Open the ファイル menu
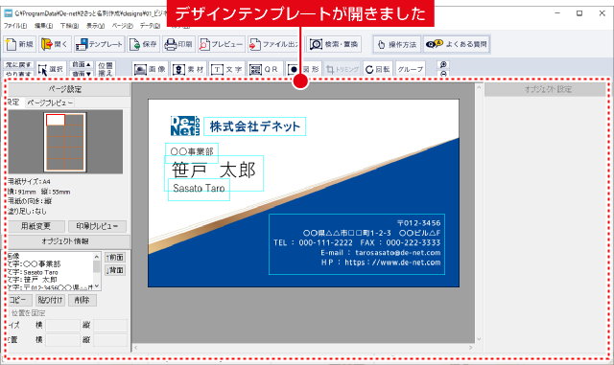The image size is (614, 365). 15,26
